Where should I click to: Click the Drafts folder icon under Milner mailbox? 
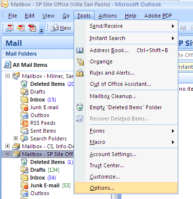(x=24, y=92)
